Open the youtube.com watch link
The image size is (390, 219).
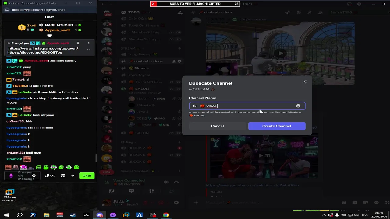pos(252,185)
